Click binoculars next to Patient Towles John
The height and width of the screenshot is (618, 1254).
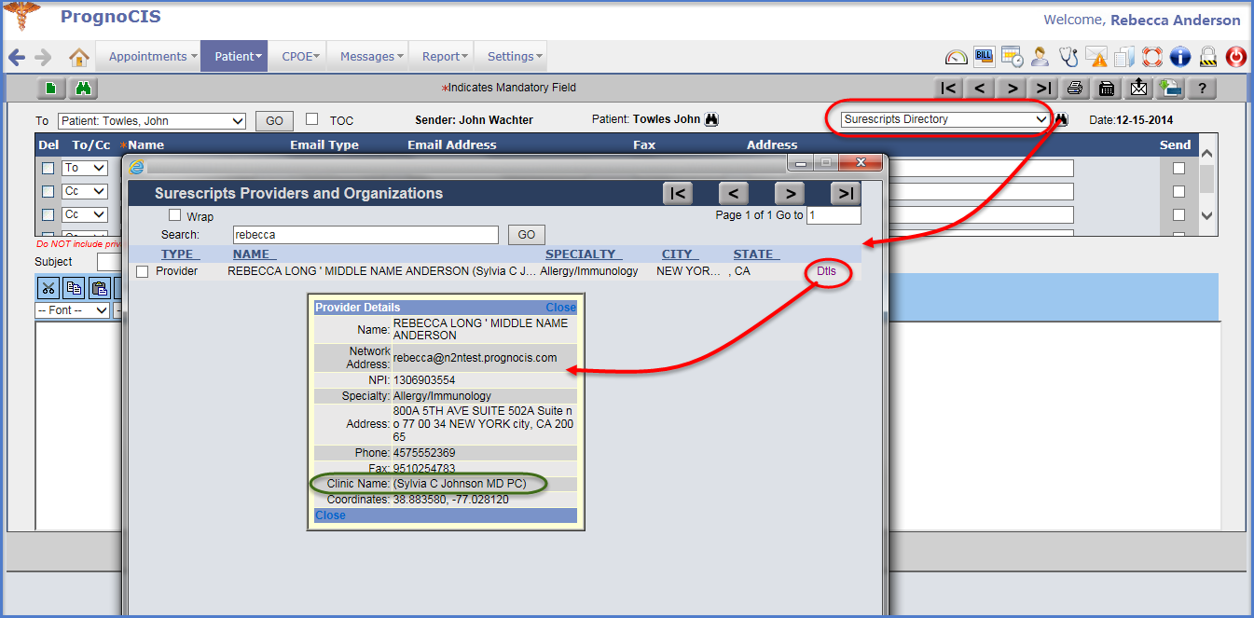711,119
